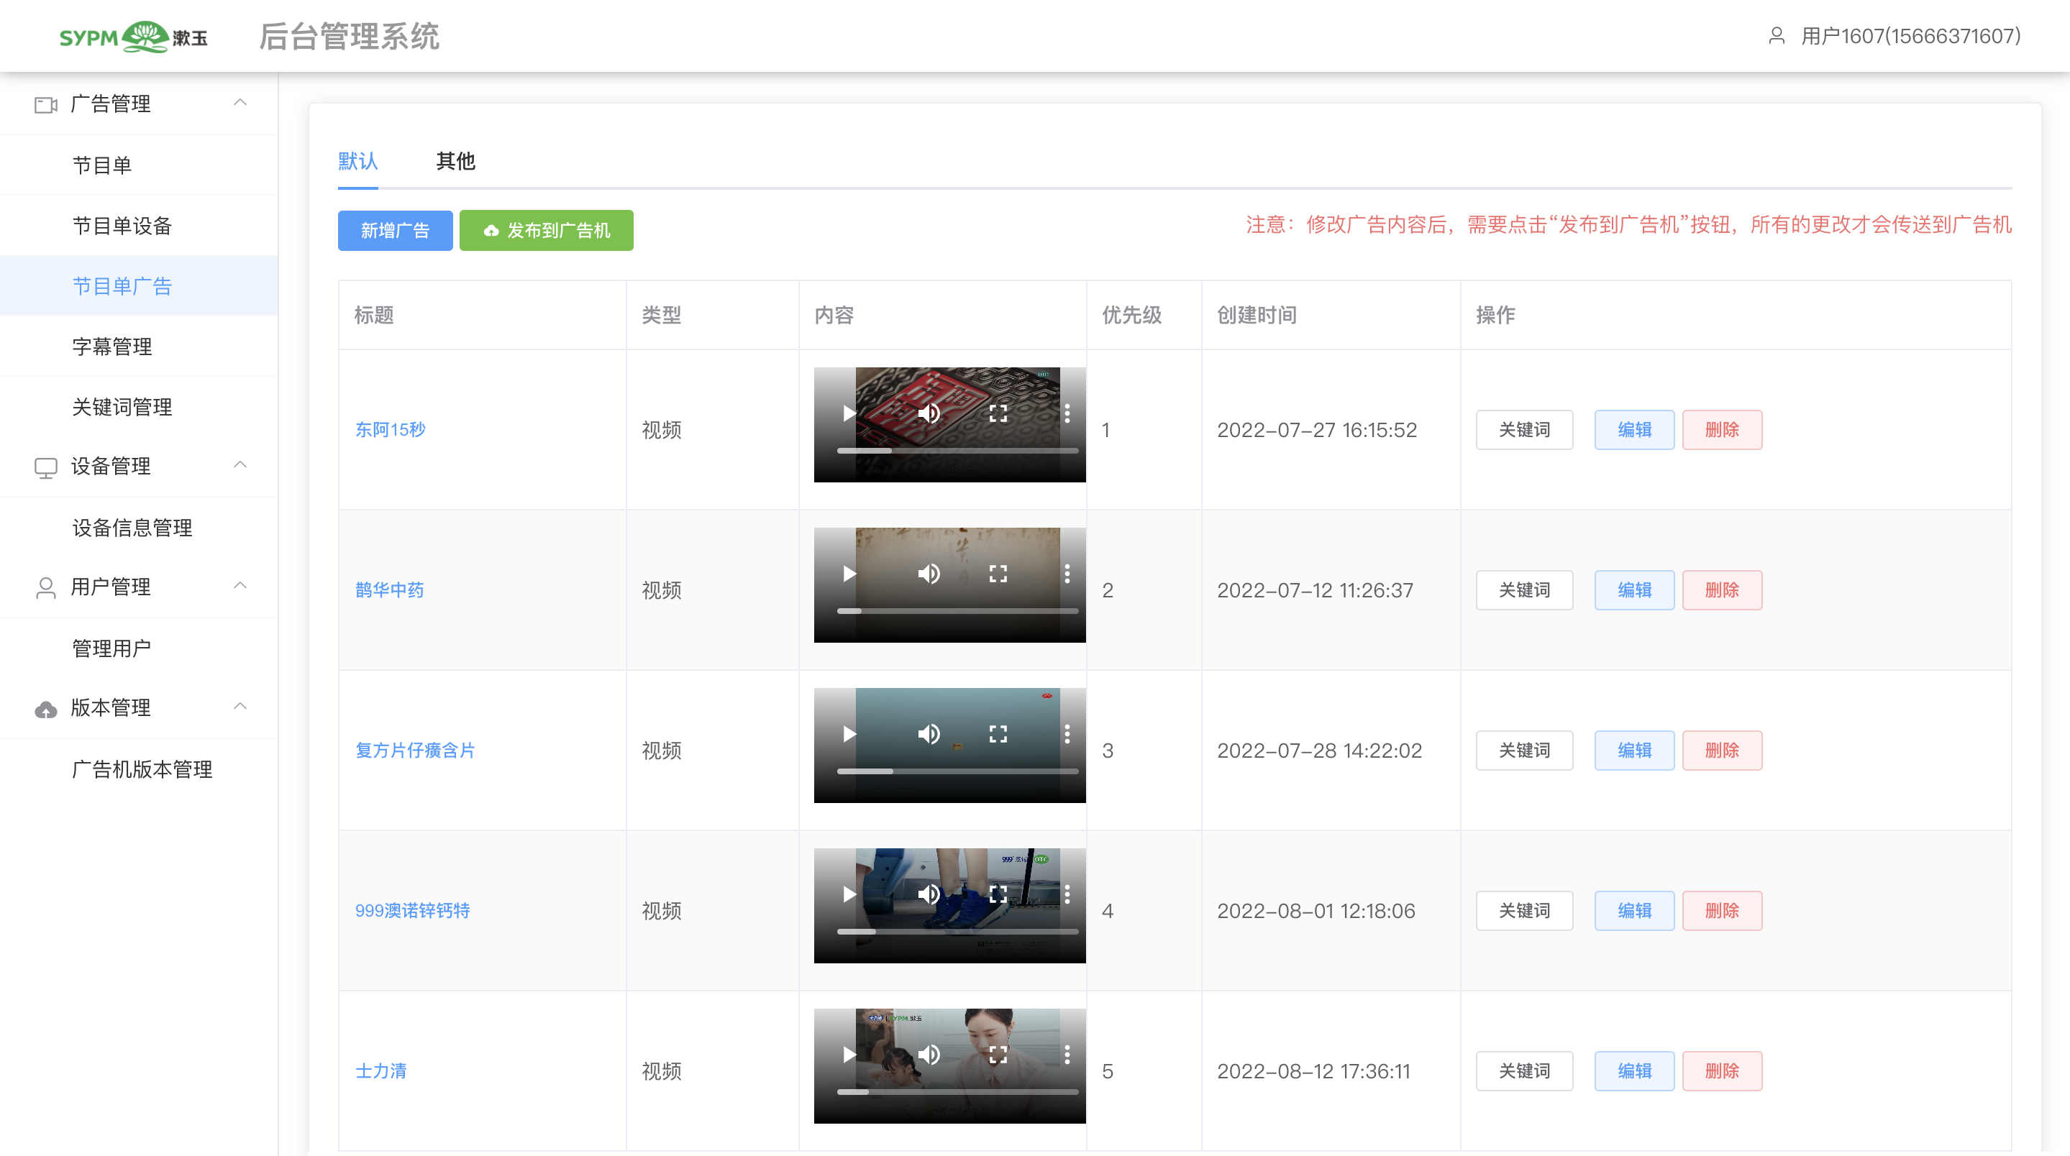The width and height of the screenshot is (2070, 1156).
Task: Click the 用户管理 person icon
Action: coord(46,588)
